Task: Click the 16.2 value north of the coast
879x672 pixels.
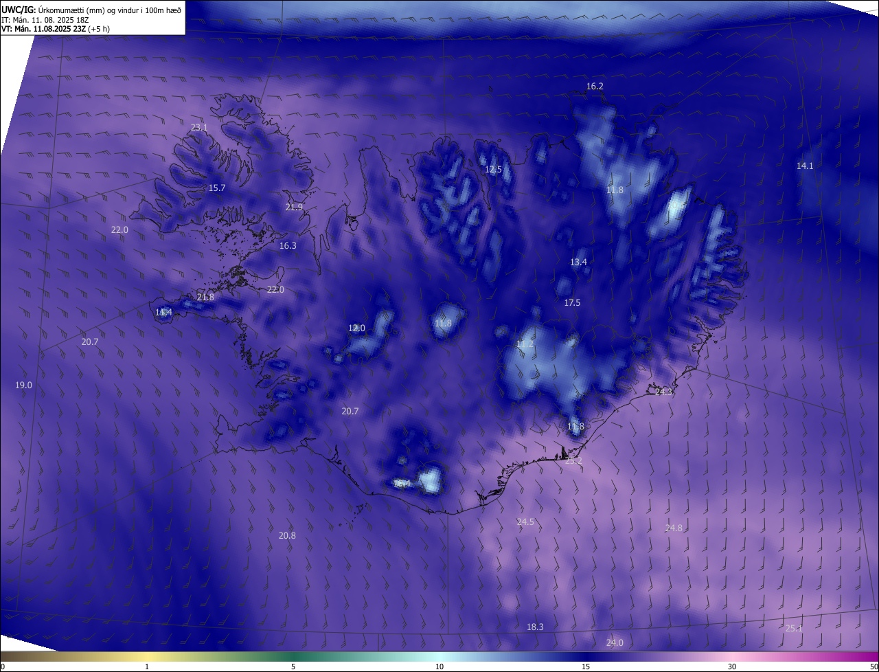Action: pos(595,87)
